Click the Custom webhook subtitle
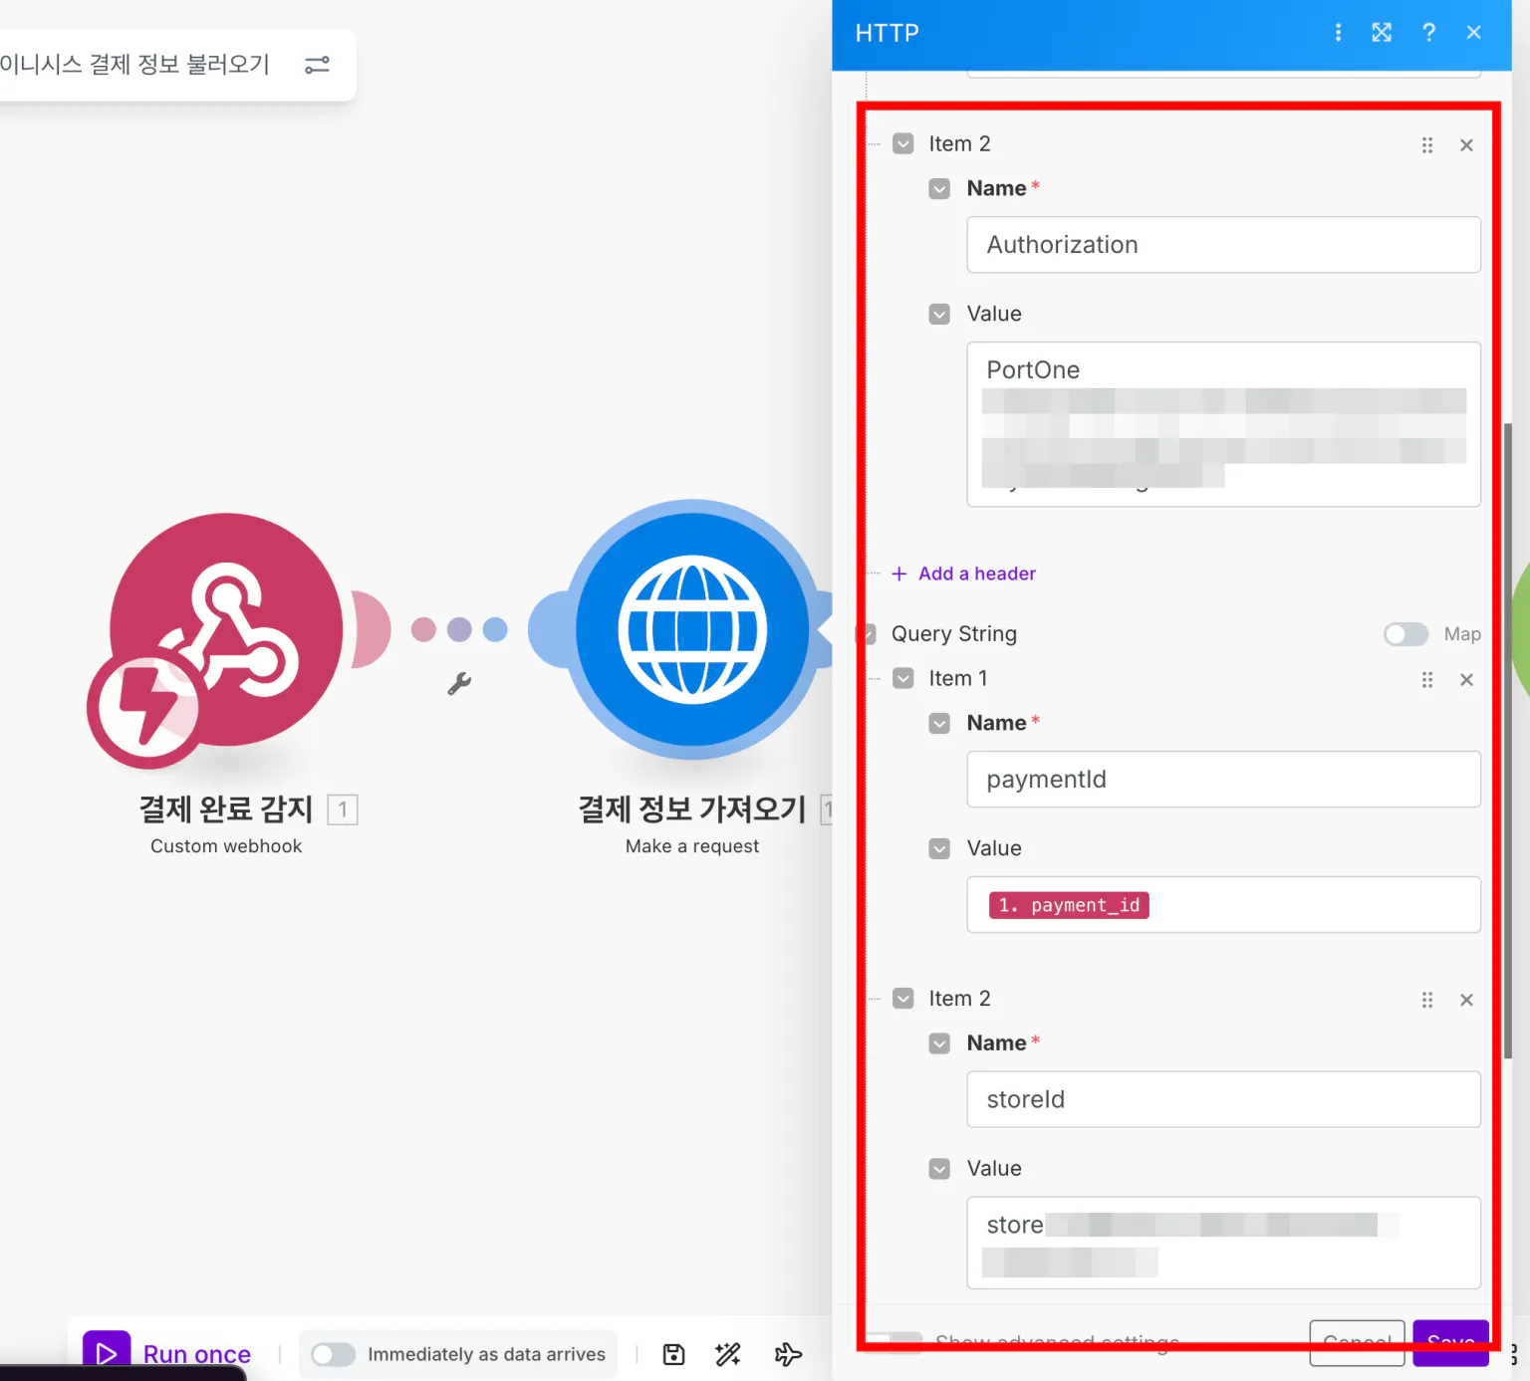Viewport: 1530px width, 1381px height. [226, 846]
